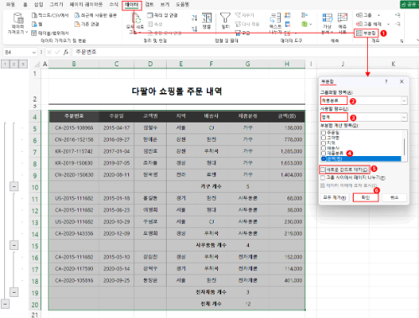Click the hide detail icon in outline group
Image resolution: width=419 pixels, height=318 pixels.
(397, 24)
